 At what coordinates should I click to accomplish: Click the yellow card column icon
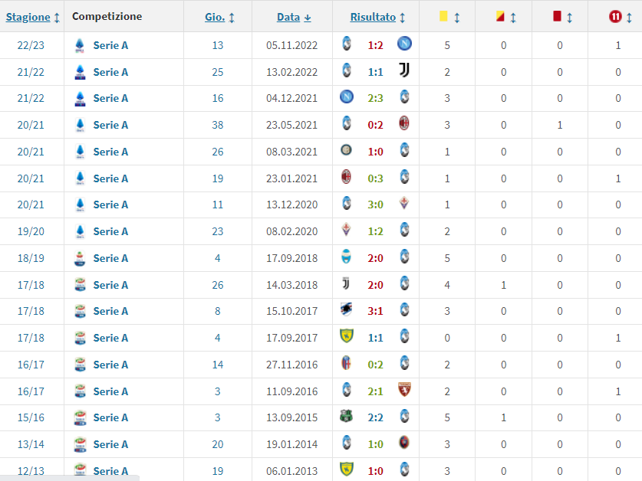[x=443, y=16]
